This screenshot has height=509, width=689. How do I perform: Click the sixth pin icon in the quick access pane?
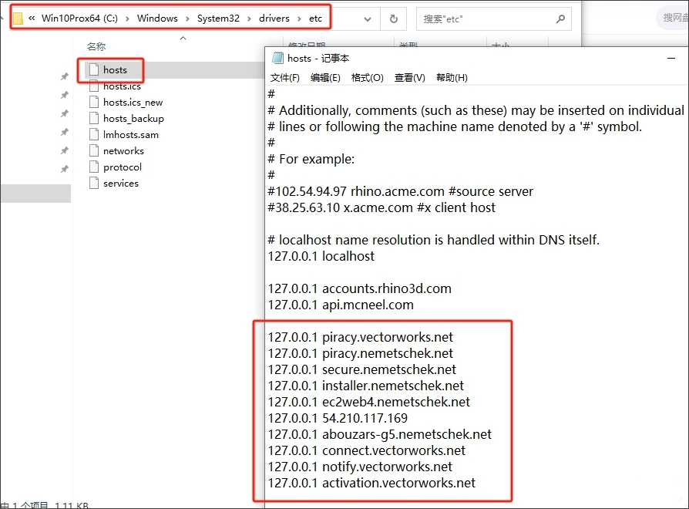[x=65, y=169]
